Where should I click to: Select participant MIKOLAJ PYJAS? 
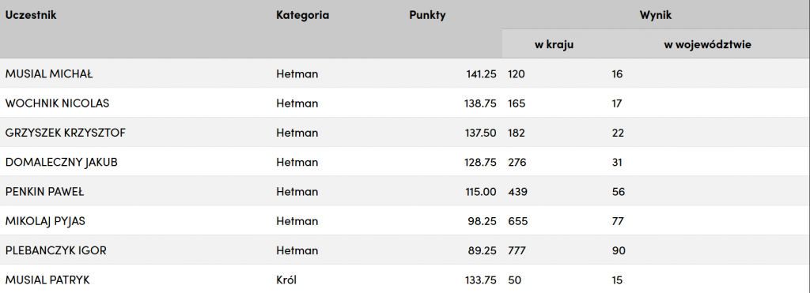pyautogui.click(x=45, y=221)
